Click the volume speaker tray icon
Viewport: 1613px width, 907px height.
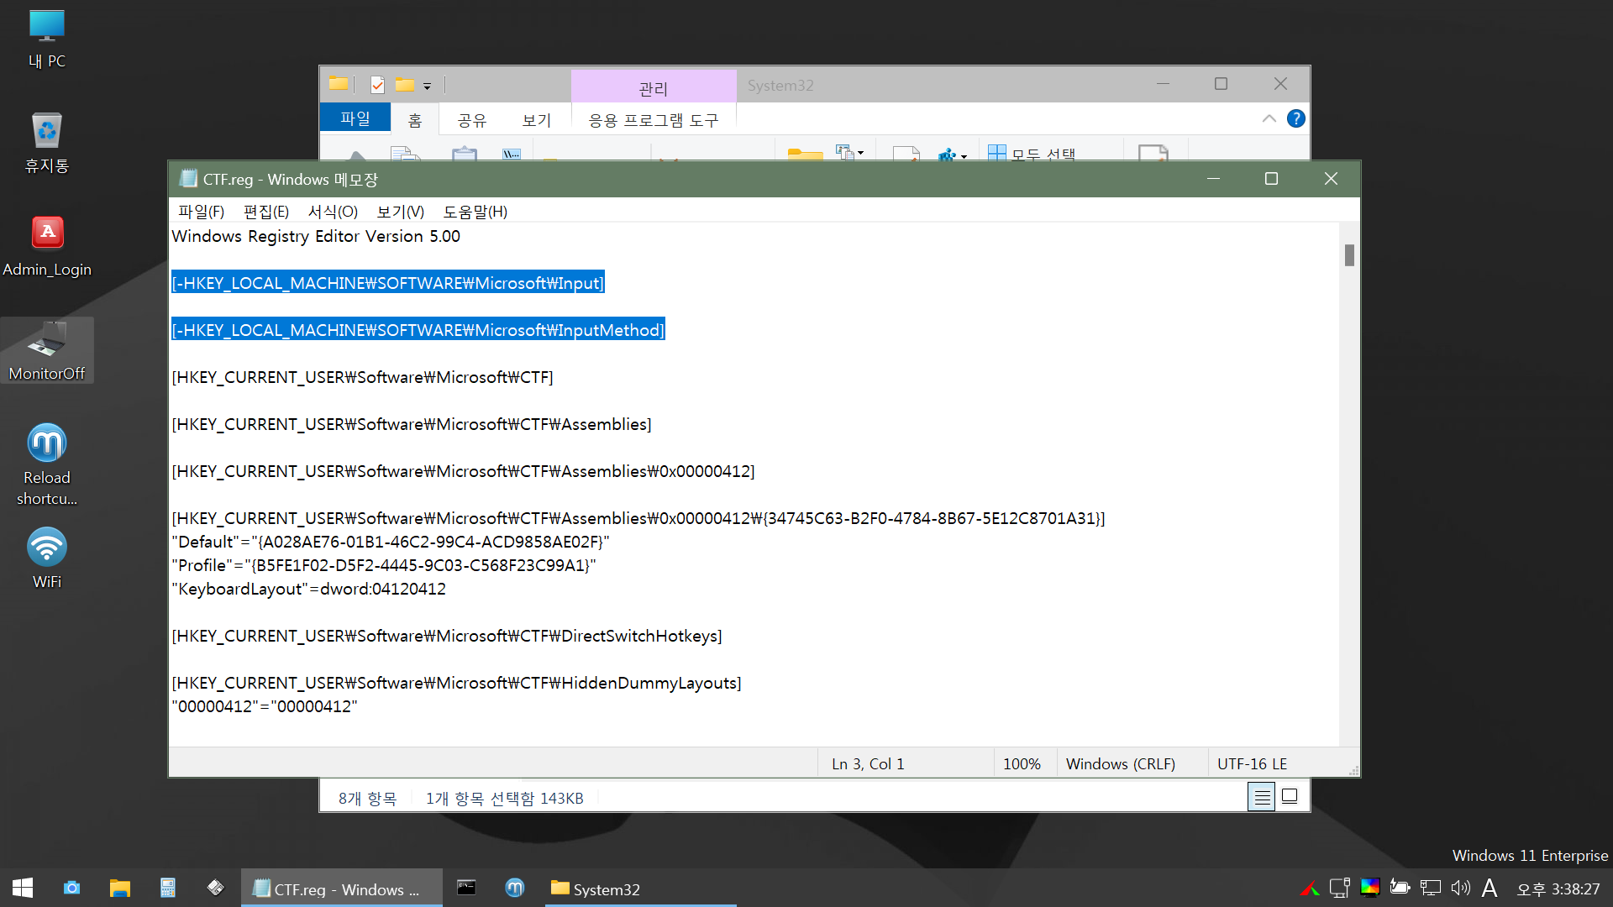pos(1460,888)
